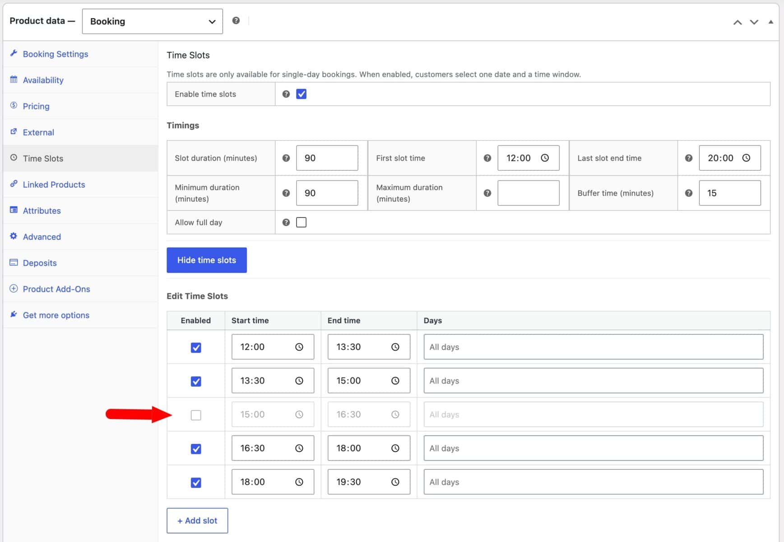784x542 pixels.
Task: Check the Allow full day checkbox
Action: coord(302,222)
